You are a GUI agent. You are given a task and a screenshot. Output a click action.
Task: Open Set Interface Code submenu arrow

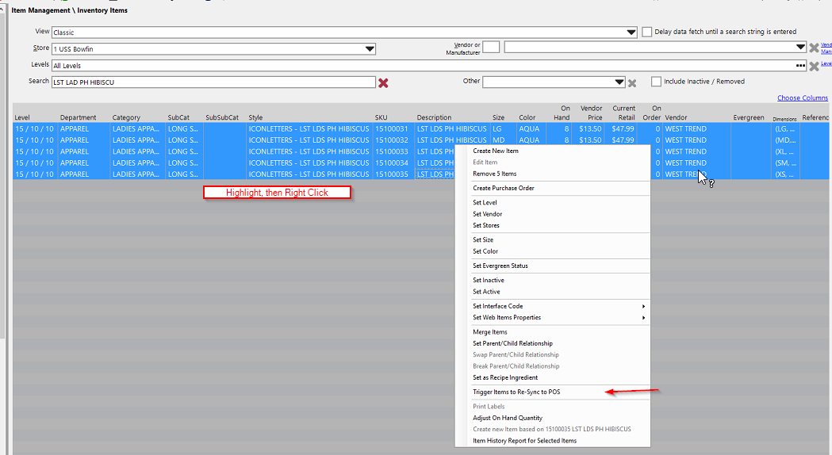point(643,306)
